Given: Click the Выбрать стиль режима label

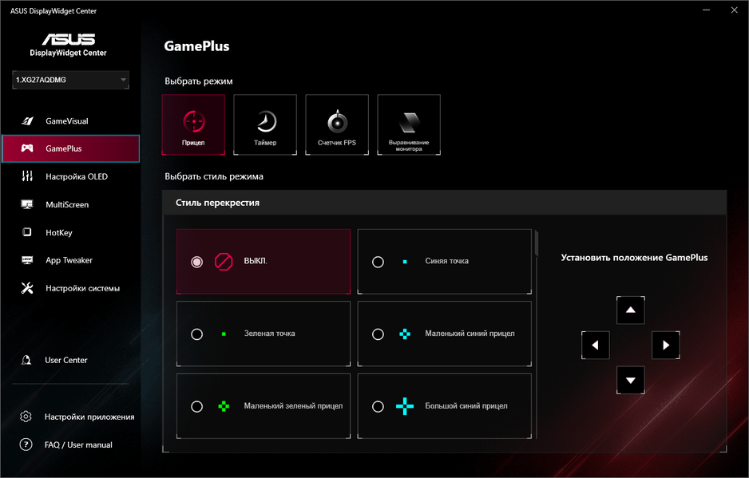Looking at the screenshot, I should point(214,176).
